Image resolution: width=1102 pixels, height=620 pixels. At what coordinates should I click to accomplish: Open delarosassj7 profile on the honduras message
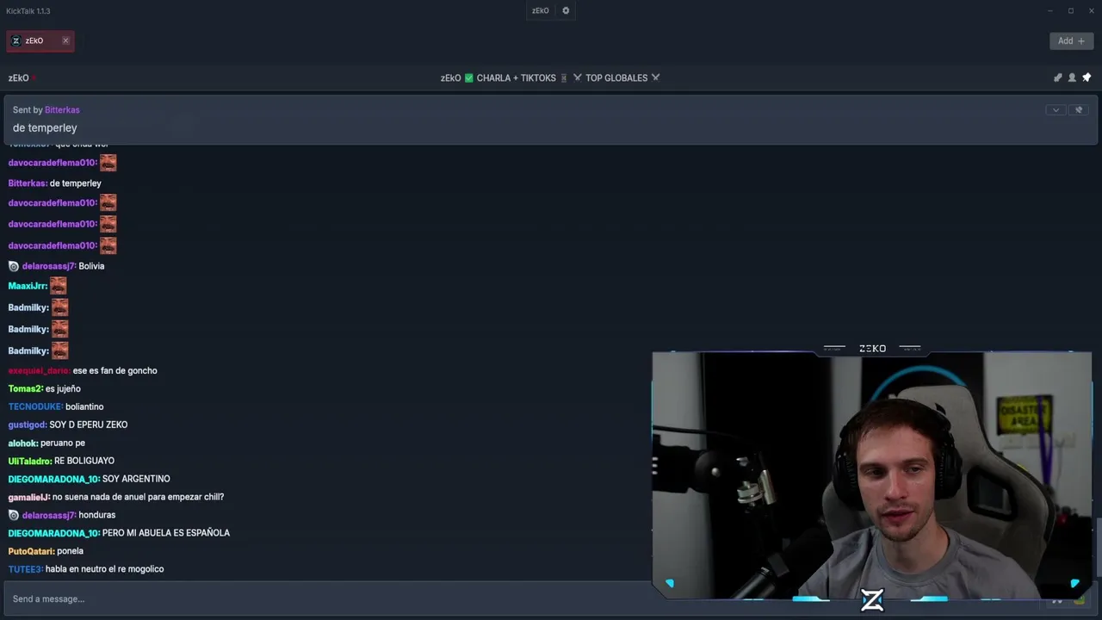point(49,515)
